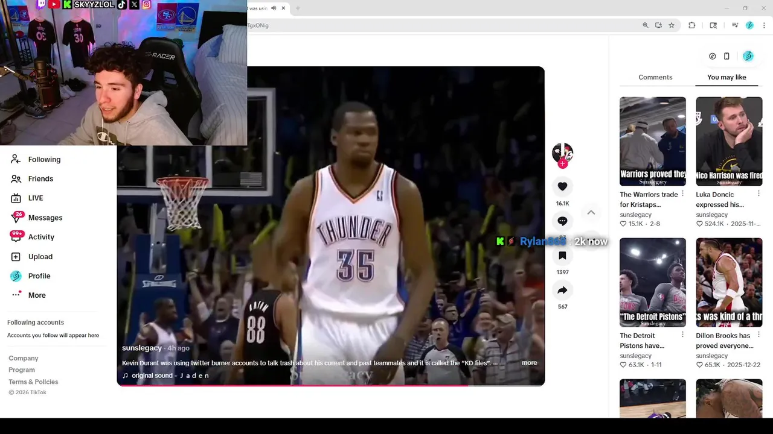Image resolution: width=773 pixels, height=434 pixels.
Task: Open the Following menu item
Action: (x=44, y=159)
